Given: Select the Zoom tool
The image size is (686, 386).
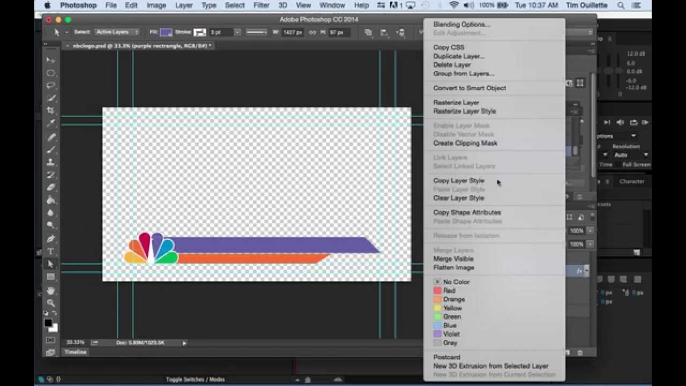Looking at the screenshot, I should pyautogui.click(x=51, y=303).
